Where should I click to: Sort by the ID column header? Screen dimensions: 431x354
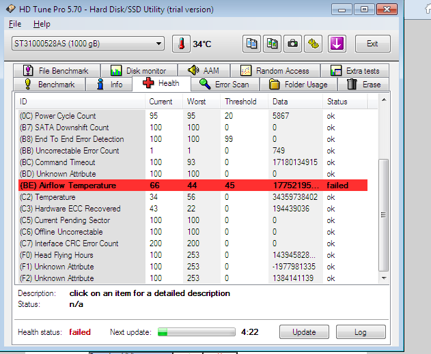[x=82, y=102]
